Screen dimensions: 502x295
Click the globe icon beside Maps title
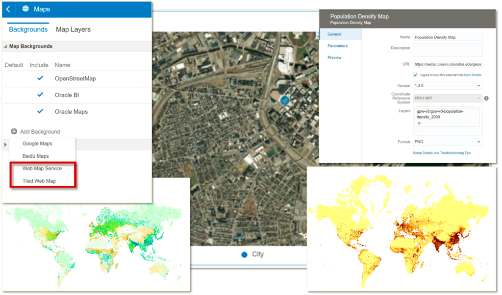point(25,9)
